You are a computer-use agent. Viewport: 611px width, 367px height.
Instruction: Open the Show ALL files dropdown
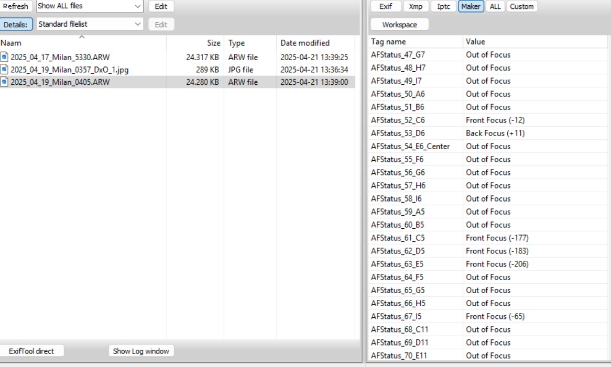tap(90, 6)
